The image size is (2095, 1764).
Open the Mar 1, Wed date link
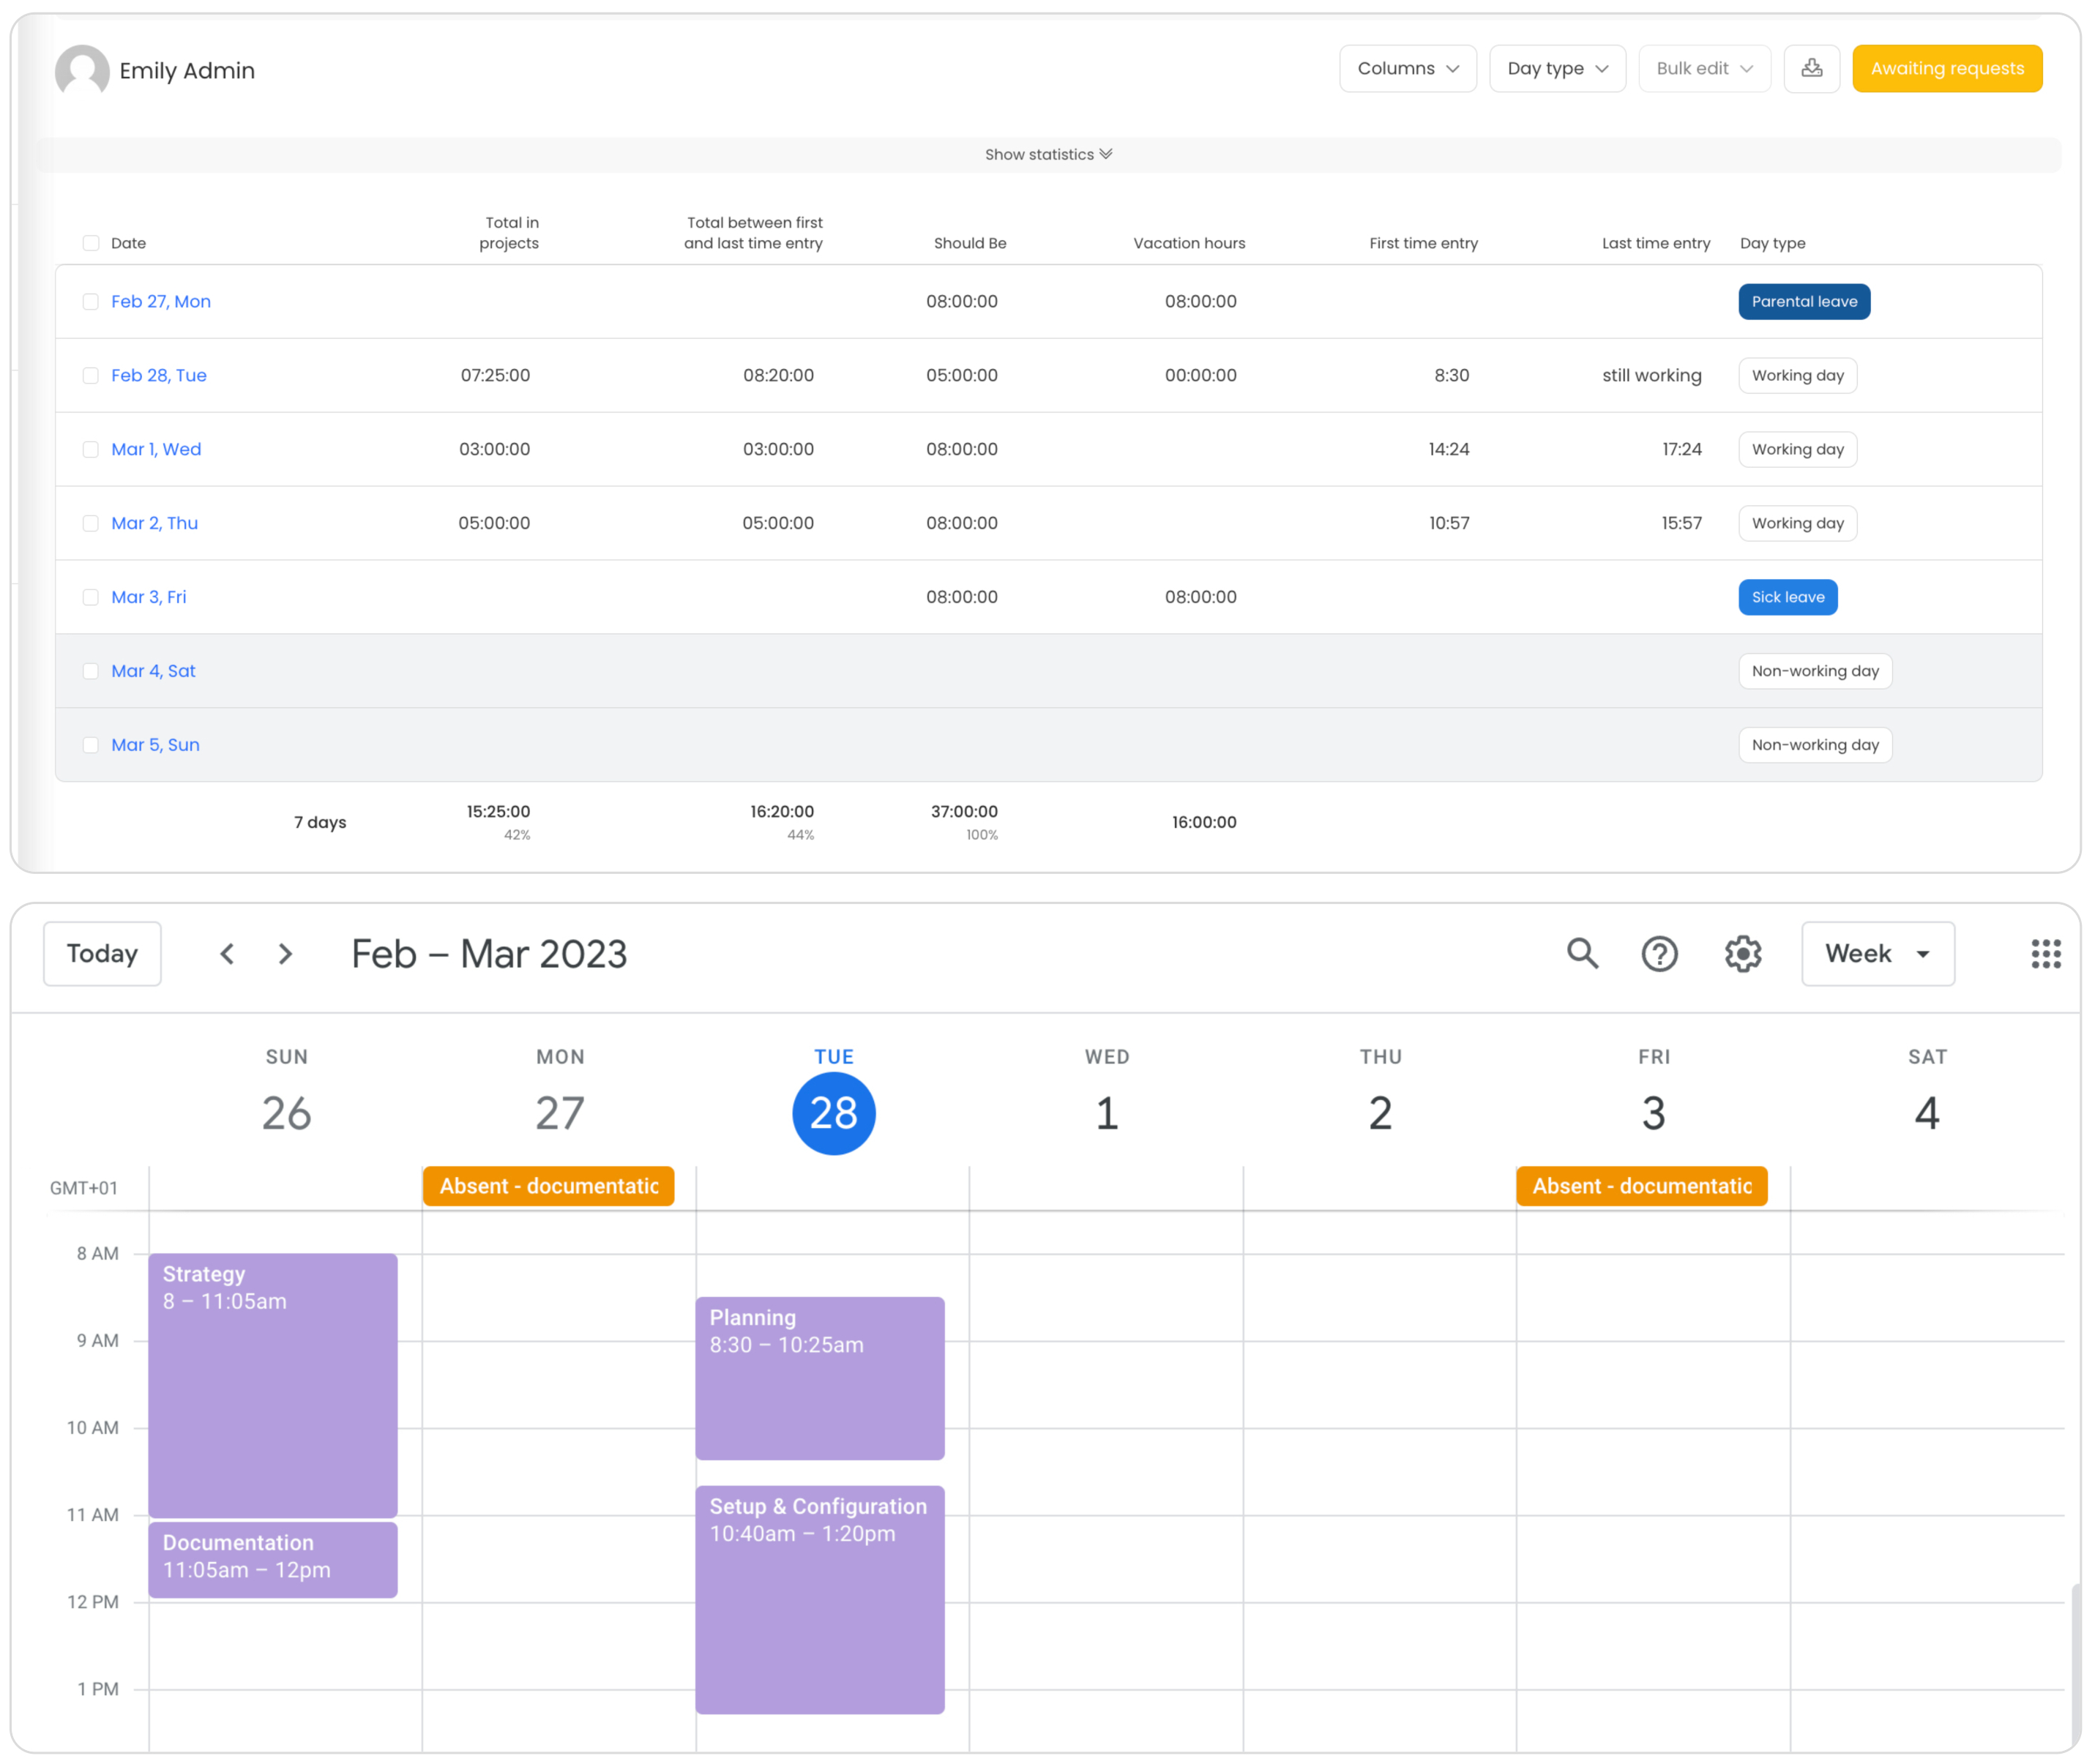pos(156,449)
